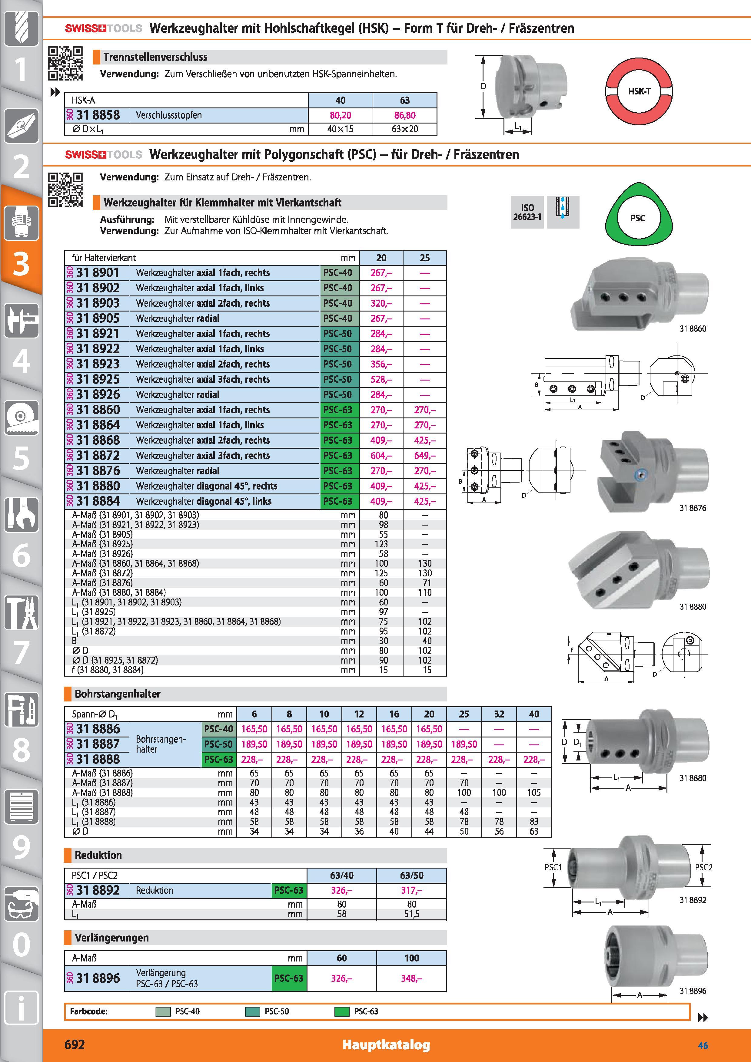Screen dimensions: 751x1062
Task: Click the Reduktion section heading
Action: click(x=98, y=855)
